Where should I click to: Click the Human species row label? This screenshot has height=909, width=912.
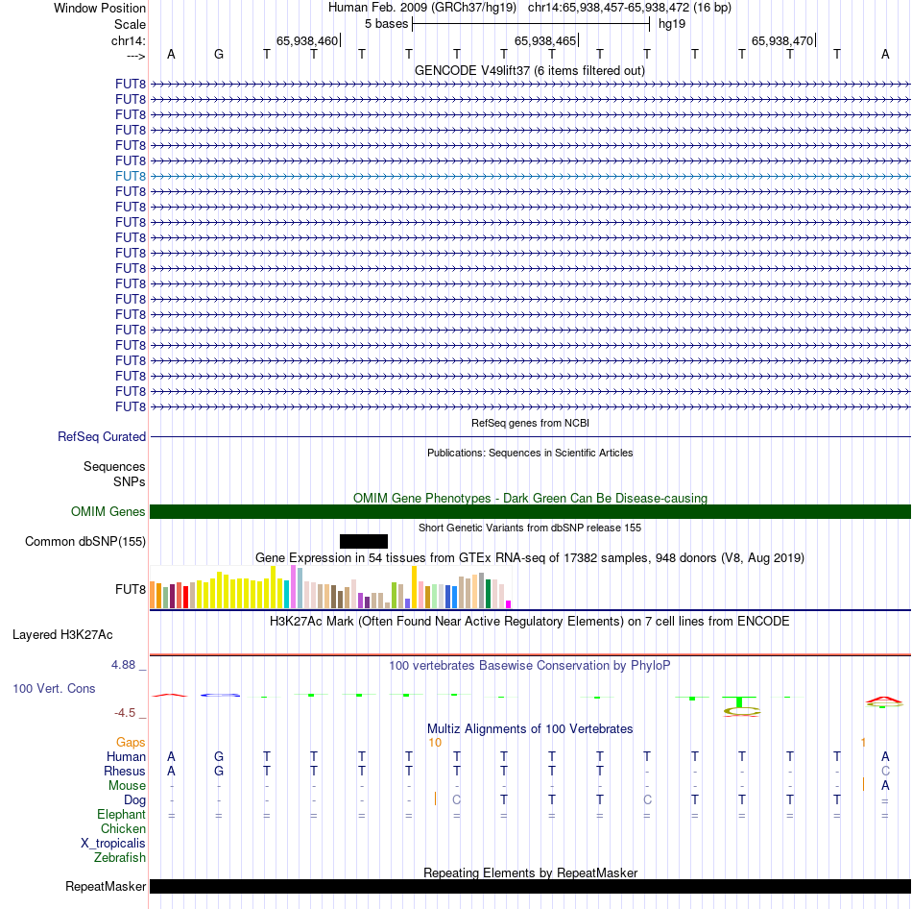126,756
